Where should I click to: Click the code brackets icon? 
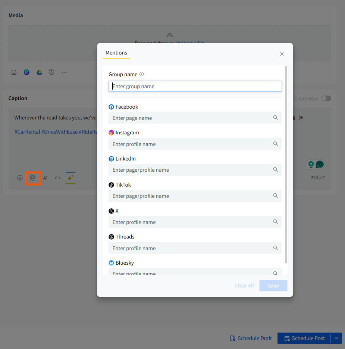57,178
